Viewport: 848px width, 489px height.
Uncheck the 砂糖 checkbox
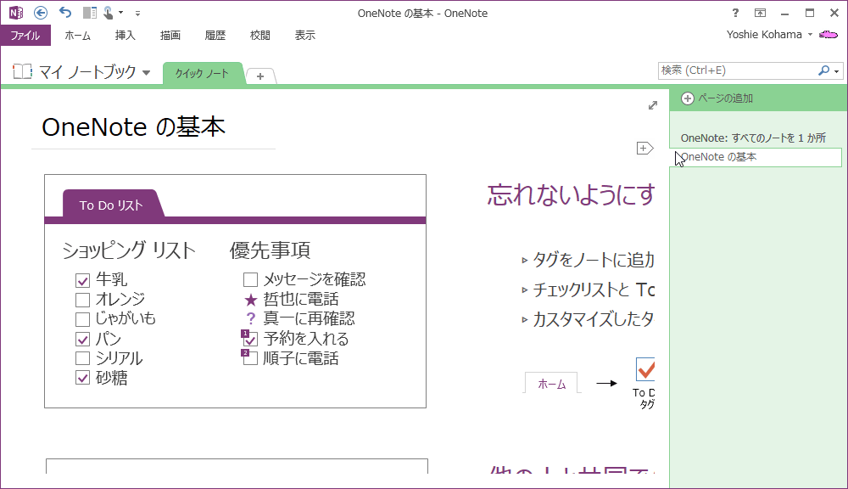[83, 378]
